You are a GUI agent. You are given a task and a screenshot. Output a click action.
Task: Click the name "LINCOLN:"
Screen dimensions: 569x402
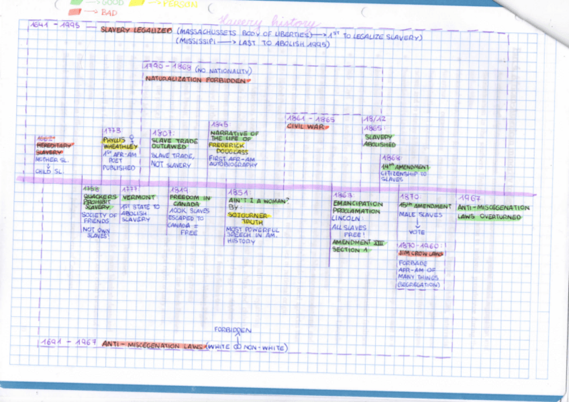(x=346, y=218)
